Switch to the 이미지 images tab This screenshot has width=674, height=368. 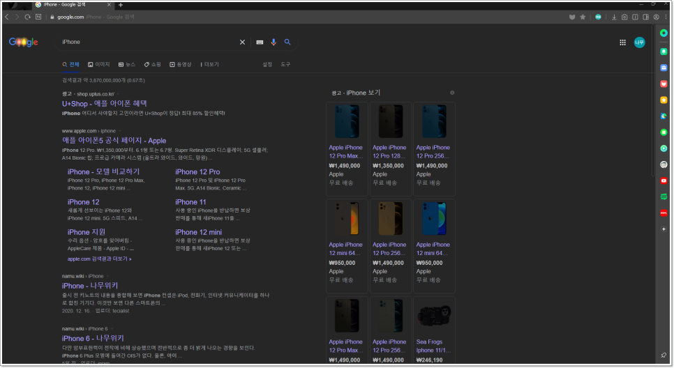[99, 64]
